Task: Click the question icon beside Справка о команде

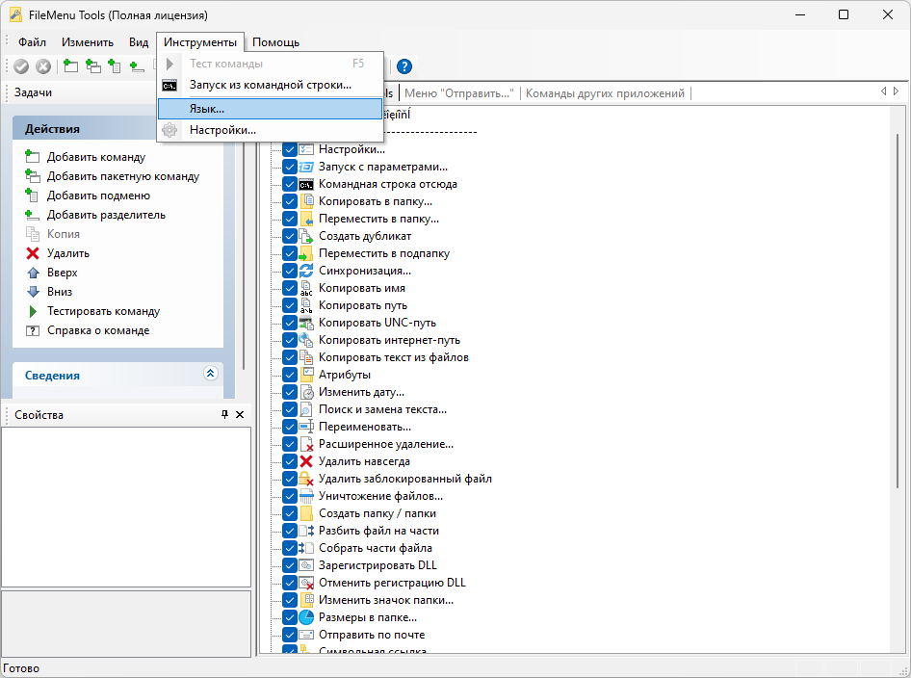Action: pyautogui.click(x=33, y=330)
